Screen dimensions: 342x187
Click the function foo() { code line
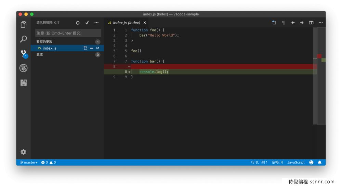click(148, 30)
